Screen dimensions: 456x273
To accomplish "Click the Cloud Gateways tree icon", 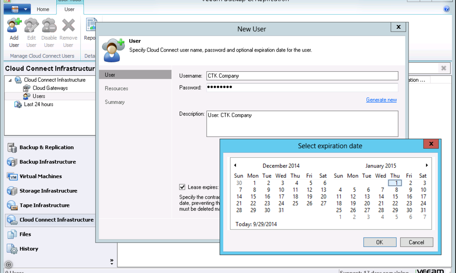I will 27,88.
